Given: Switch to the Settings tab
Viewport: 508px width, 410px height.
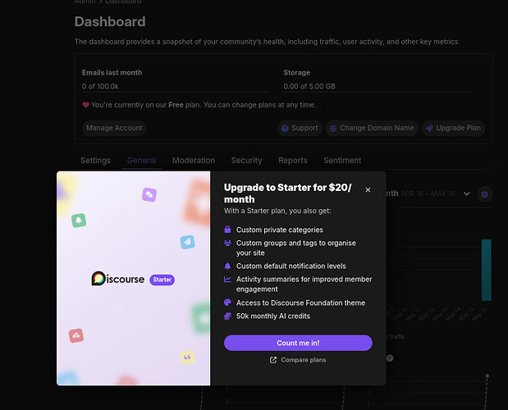Looking at the screenshot, I should click(95, 161).
